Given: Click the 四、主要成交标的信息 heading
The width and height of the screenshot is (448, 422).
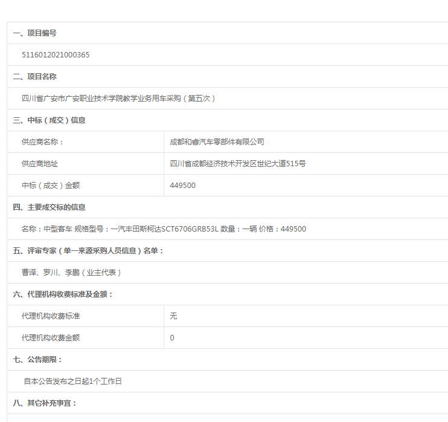Looking at the screenshot, I should 50,207.
